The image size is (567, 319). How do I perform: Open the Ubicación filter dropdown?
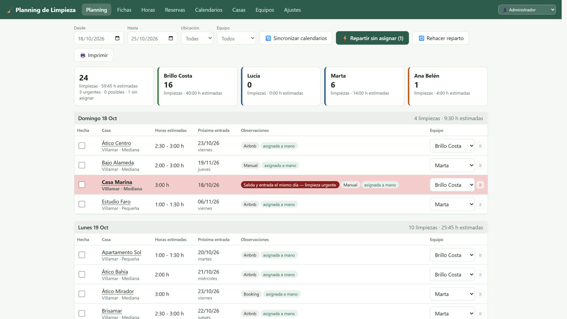click(197, 38)
